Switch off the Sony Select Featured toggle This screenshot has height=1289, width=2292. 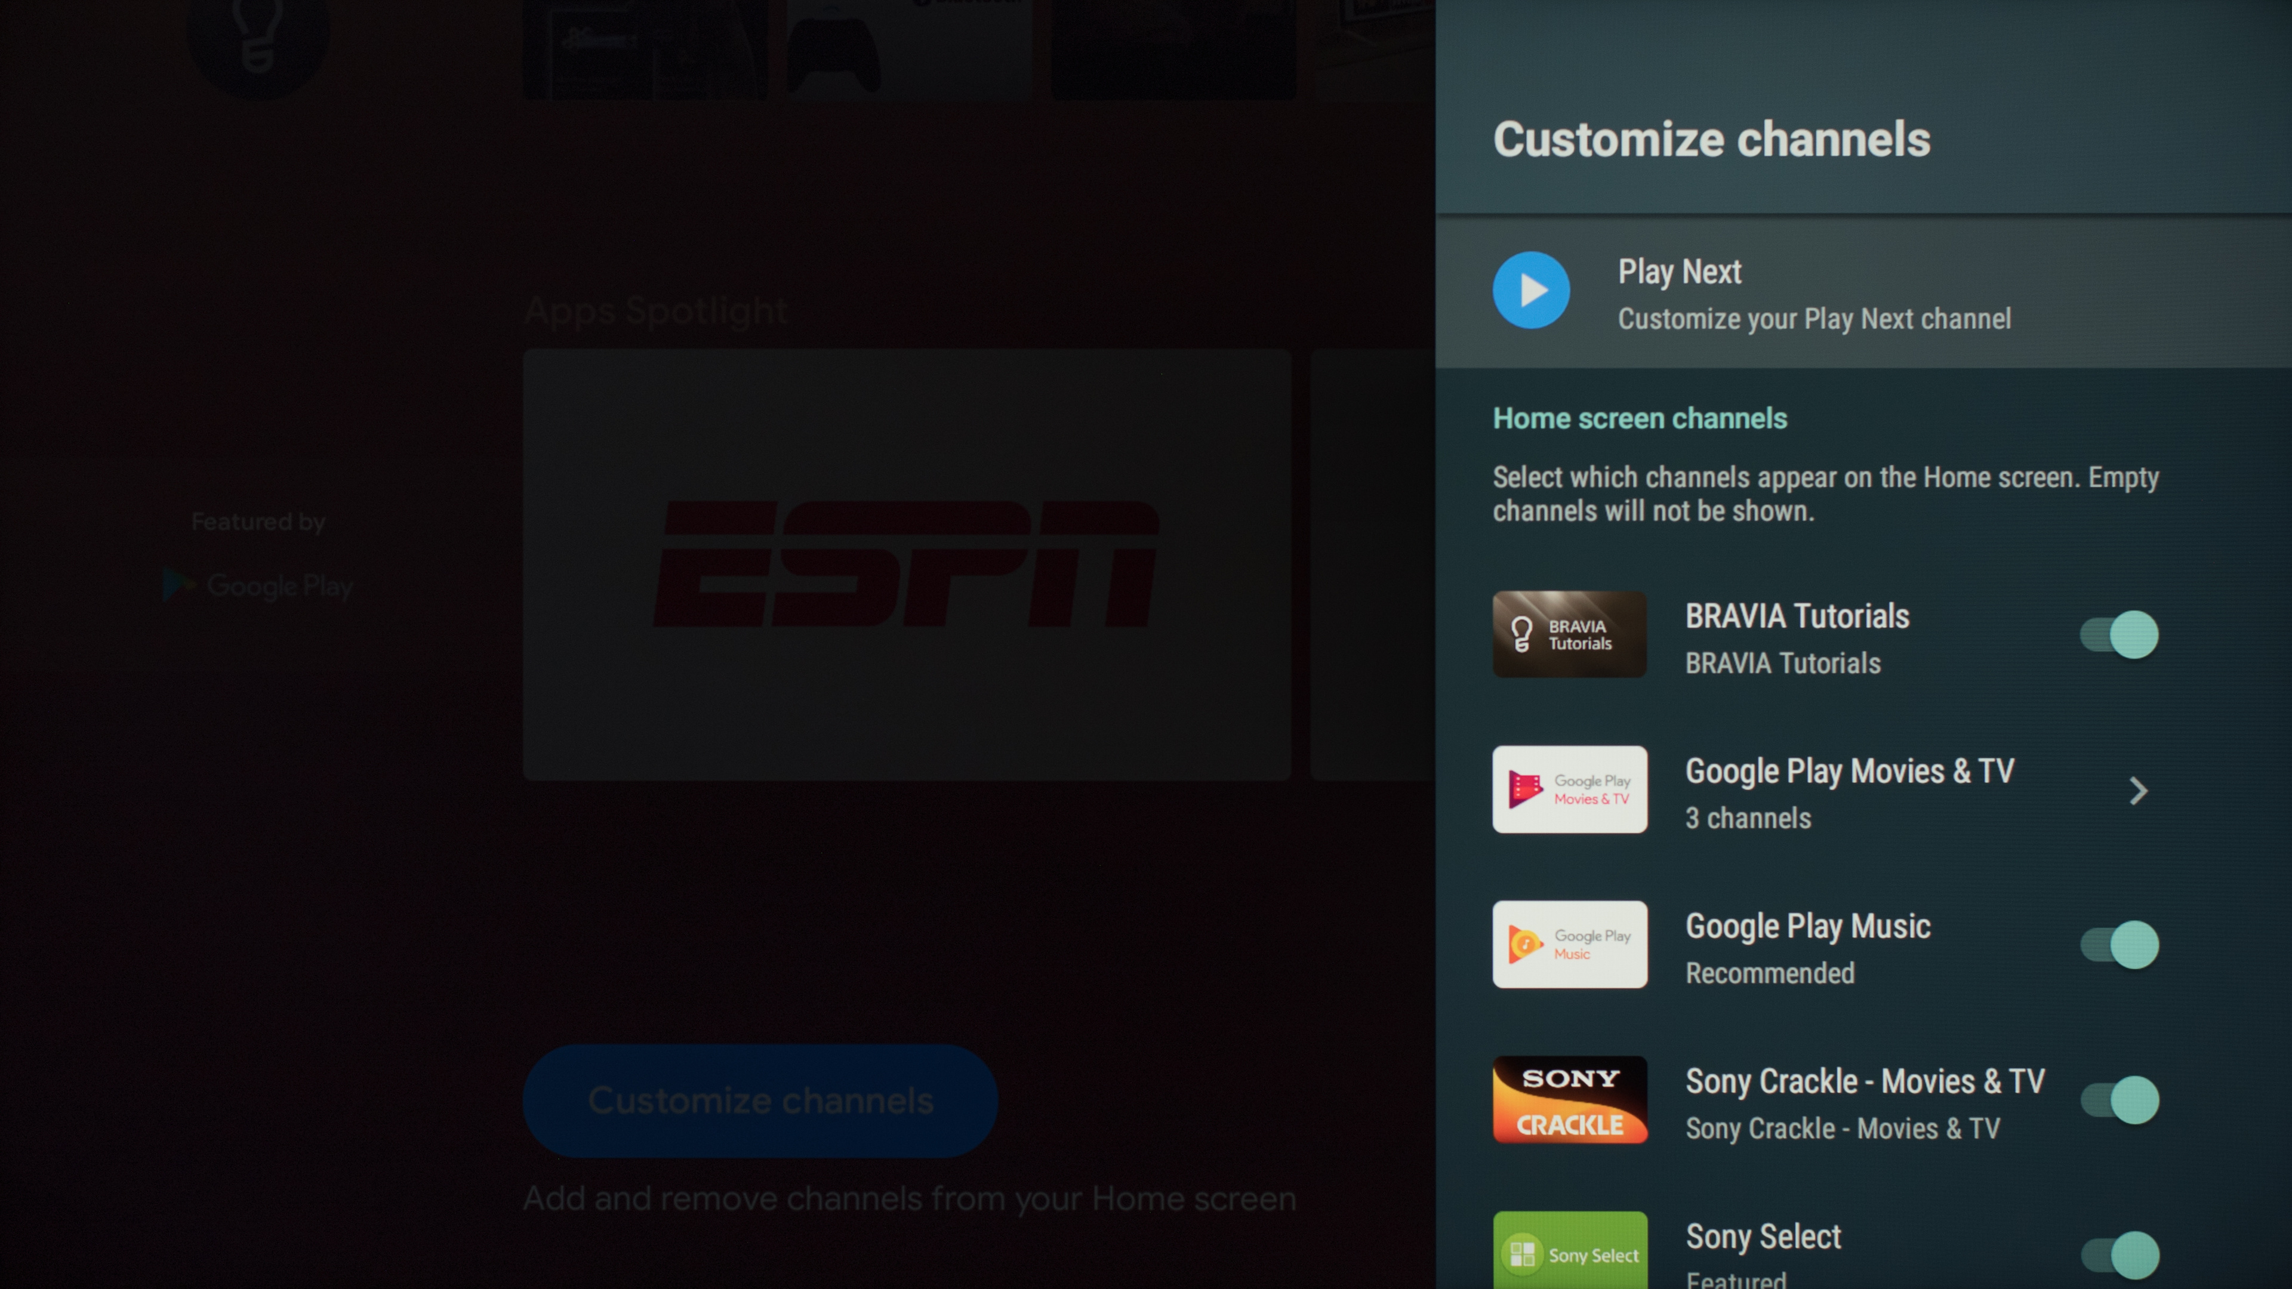pos(2120,1254)
